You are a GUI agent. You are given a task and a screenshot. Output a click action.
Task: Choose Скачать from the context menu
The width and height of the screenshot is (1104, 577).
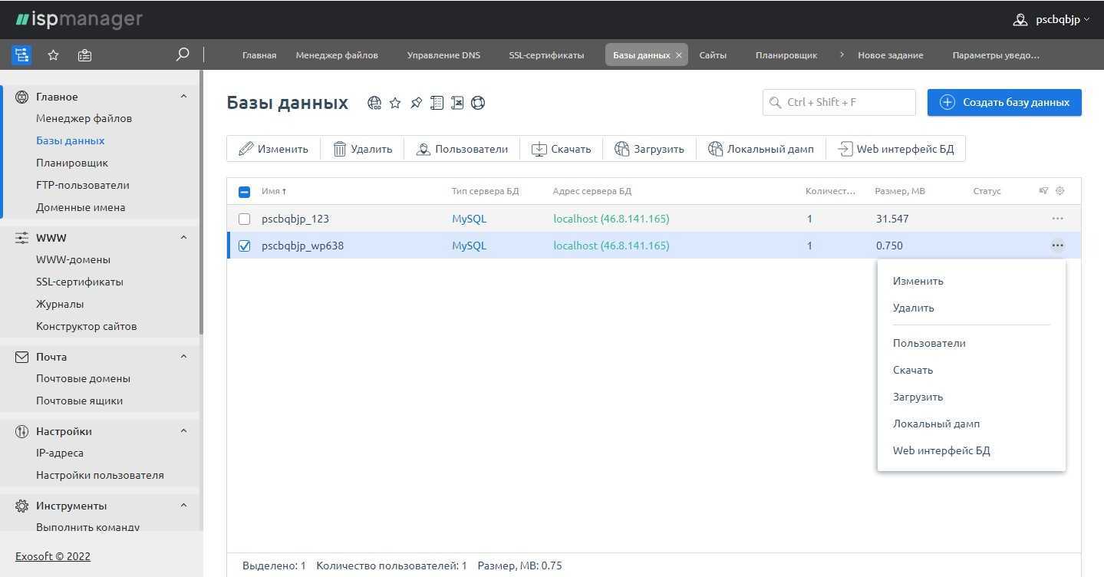[913, 370]
